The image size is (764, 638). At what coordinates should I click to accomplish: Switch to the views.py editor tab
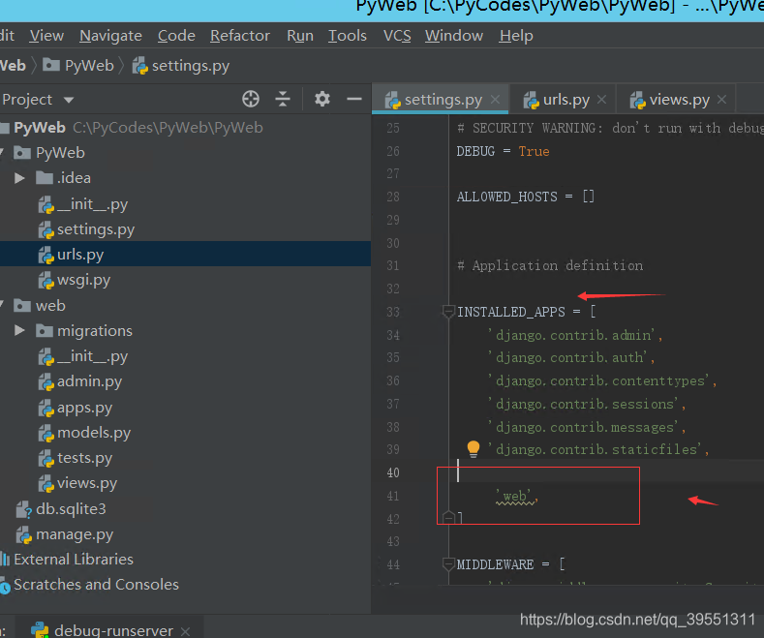point(676,100)
